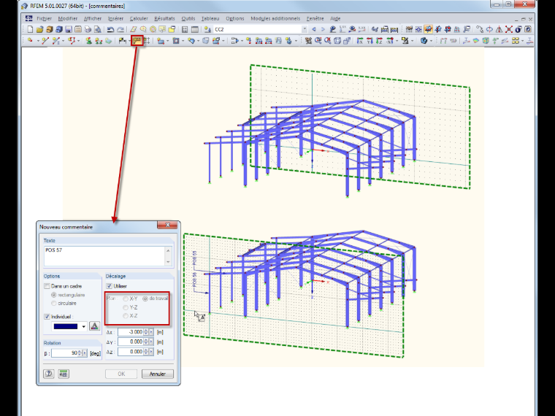Open the CC2 load case dropdown

click(x=305, y=29)
